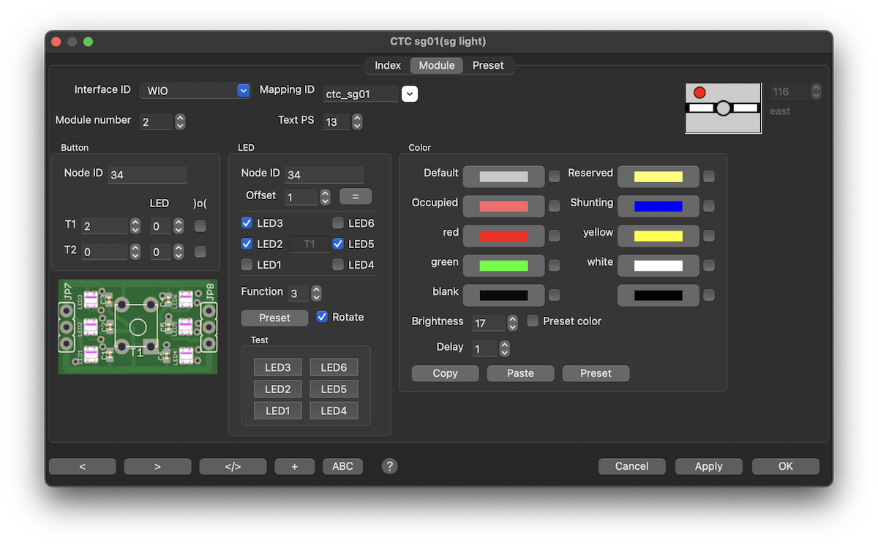878x546 pixels.
Task: Click the Module number stepper arrows
Action: click(180, 121)
